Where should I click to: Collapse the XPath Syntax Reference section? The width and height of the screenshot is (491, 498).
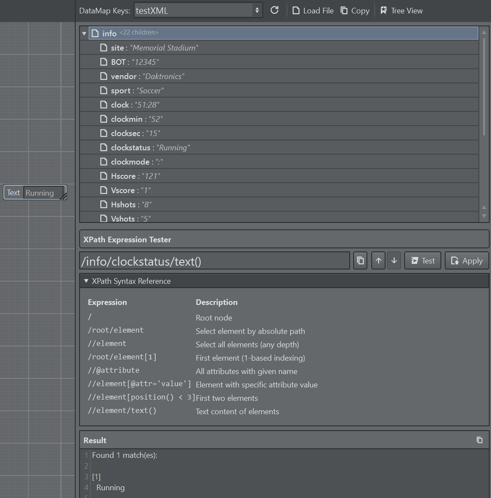(86, 281)
